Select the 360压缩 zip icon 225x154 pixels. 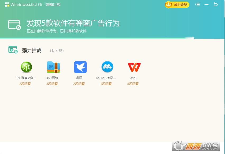click(53, 67)
